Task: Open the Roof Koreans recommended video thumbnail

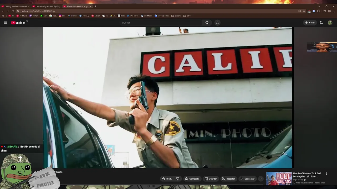Action: pos(279,179)
